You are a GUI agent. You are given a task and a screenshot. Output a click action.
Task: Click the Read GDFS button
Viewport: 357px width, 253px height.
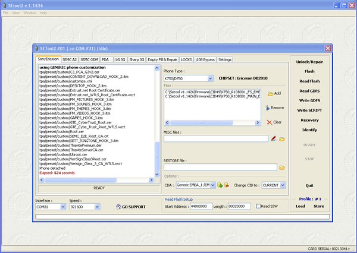click(x=309, y=91)
